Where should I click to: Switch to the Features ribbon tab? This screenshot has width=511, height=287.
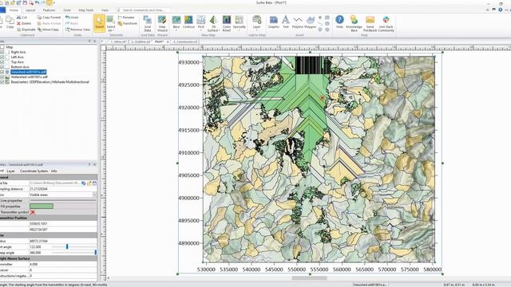(x=50, y=10)
